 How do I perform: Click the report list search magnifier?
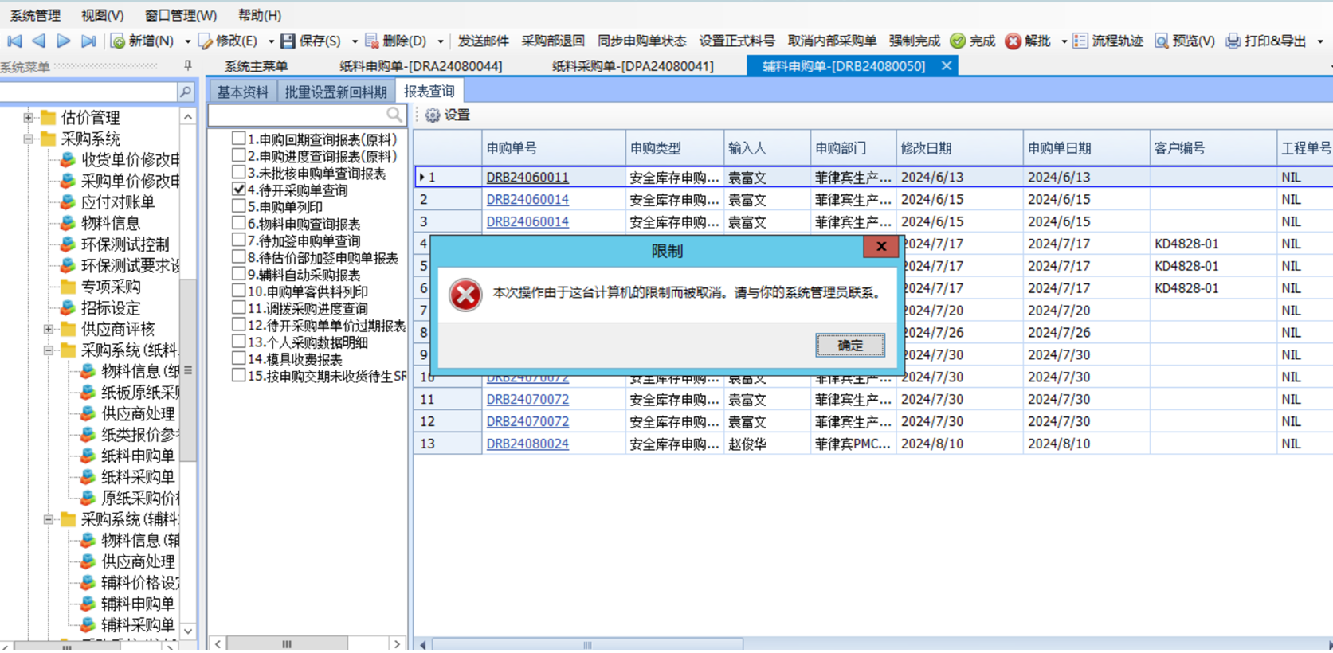coord(394,115)
